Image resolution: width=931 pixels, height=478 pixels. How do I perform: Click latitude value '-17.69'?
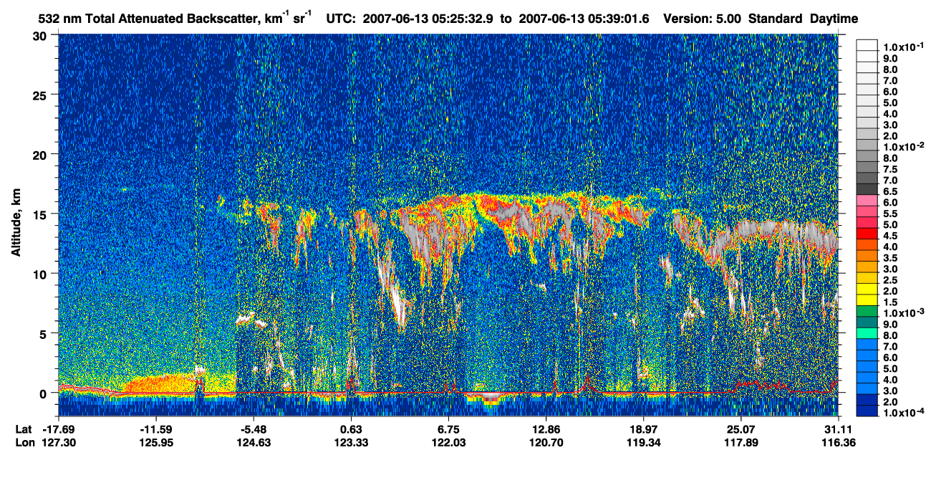coord(59,429)
